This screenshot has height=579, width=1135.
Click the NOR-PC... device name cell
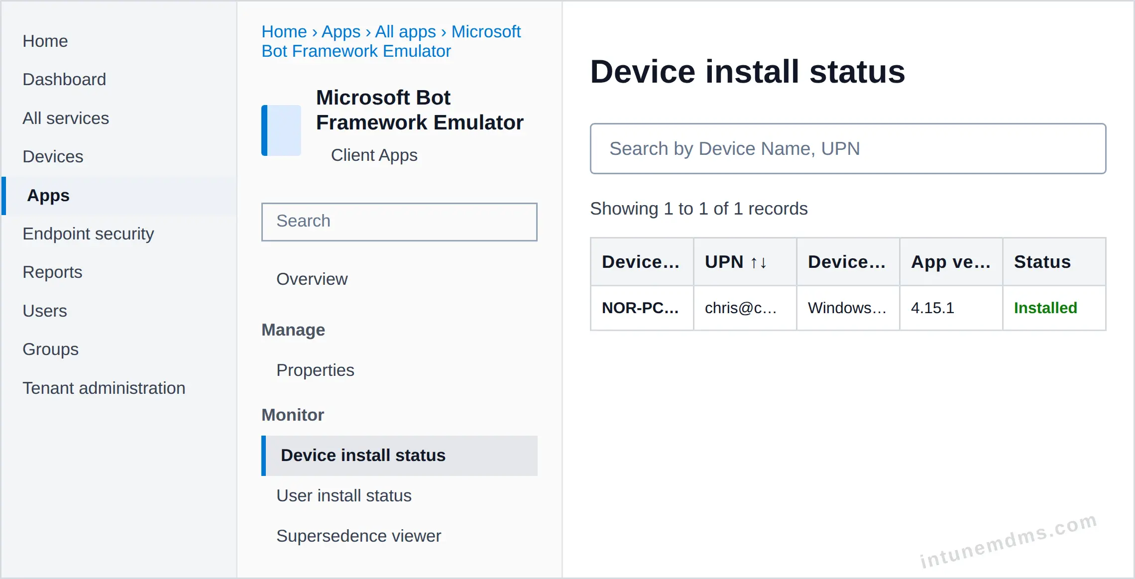pyautogui.click(x=642, y=308)
